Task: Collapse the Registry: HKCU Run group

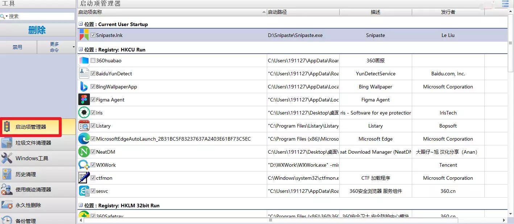Action: [x=81, y=50]
